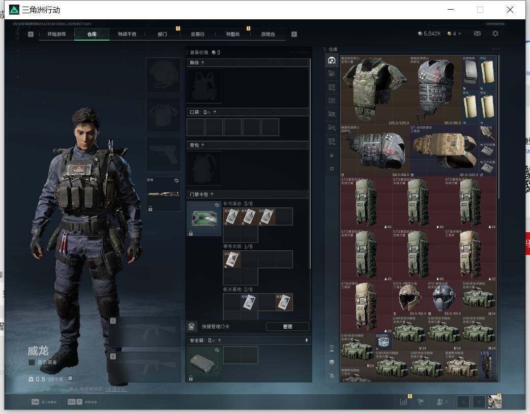The height and width of the screenshot is (414, 530).
Task: Select the dark masked helmet 55.0/55.0
Action: [445, 298]
